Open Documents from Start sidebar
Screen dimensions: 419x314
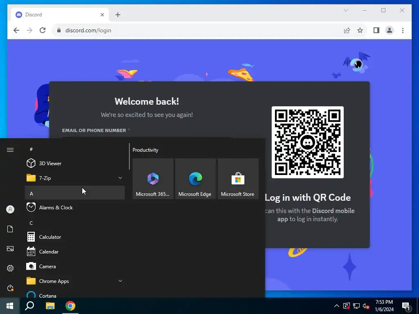10,229
